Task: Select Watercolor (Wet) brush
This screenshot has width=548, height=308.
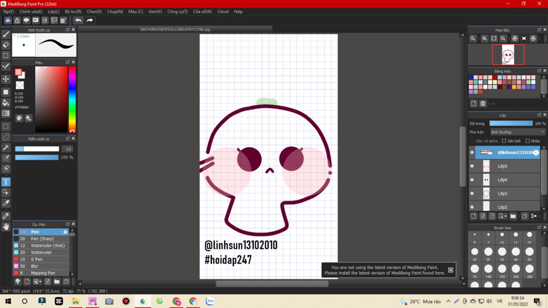Action: [41, 245]
